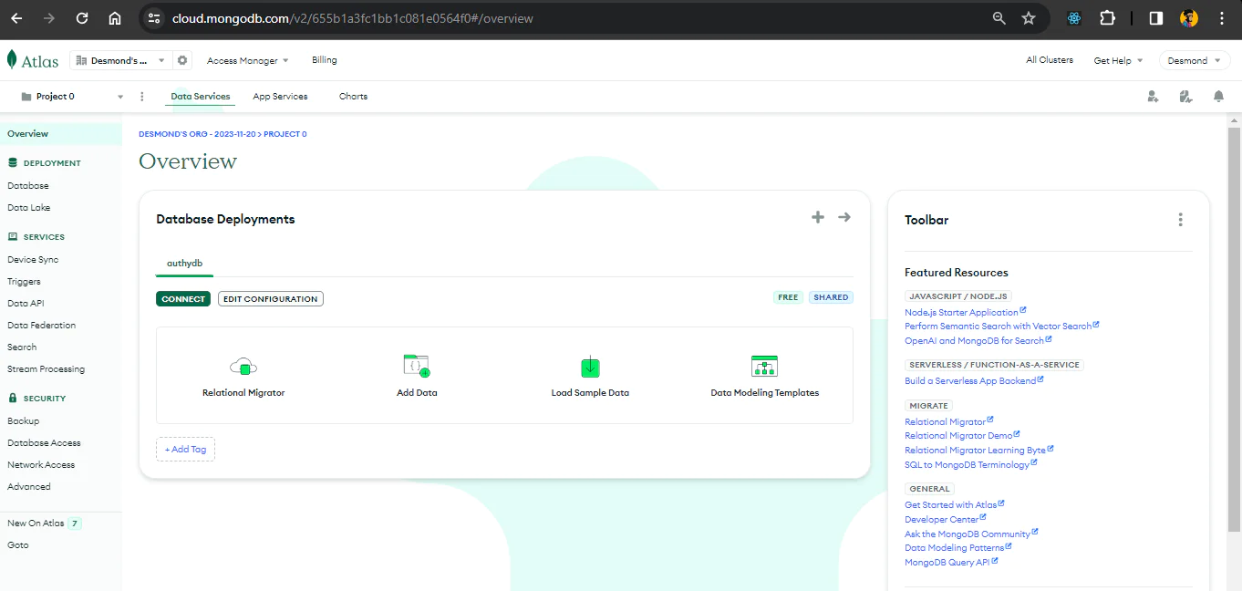Open the Extensions puzzle icon

pos(1107,18)
